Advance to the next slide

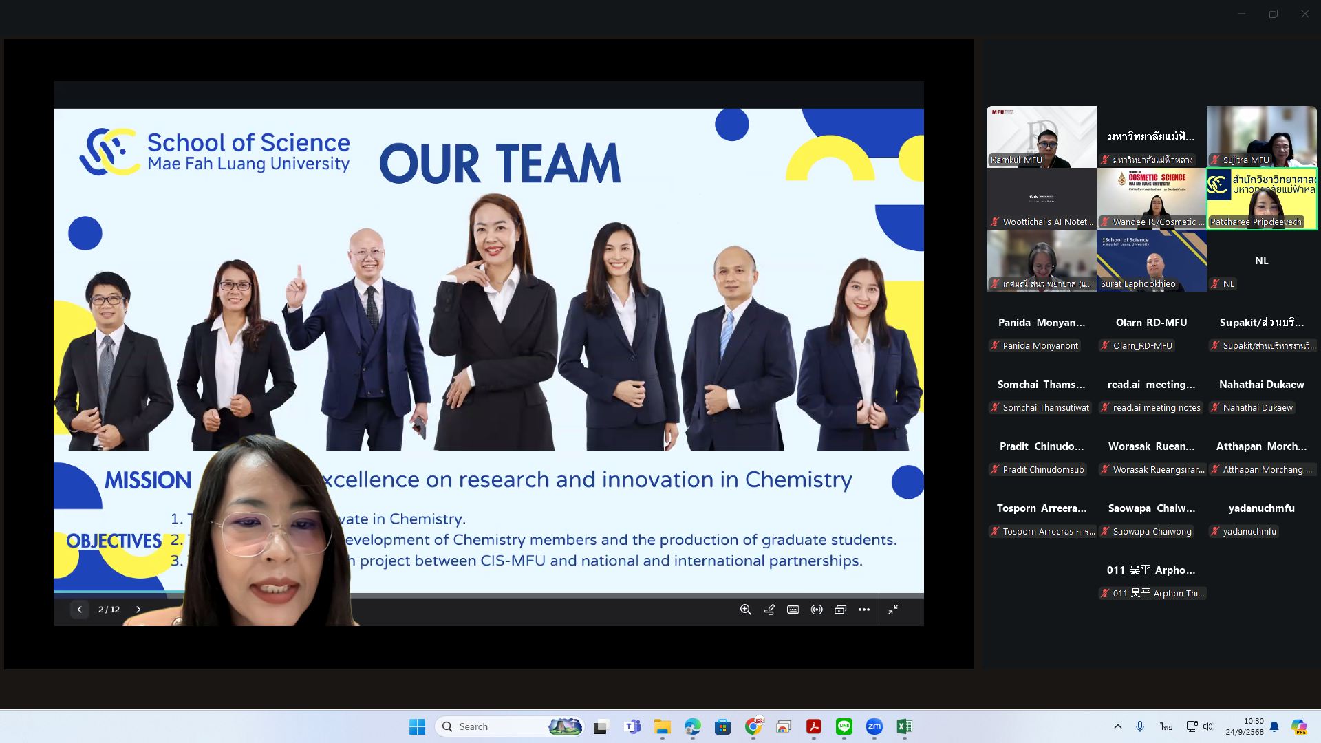pos(138,610)
